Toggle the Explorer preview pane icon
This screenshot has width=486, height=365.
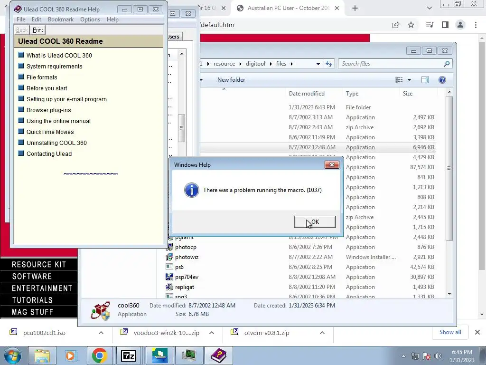425,80
